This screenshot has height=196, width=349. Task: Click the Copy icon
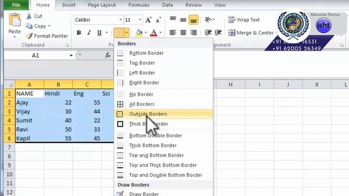29,26
